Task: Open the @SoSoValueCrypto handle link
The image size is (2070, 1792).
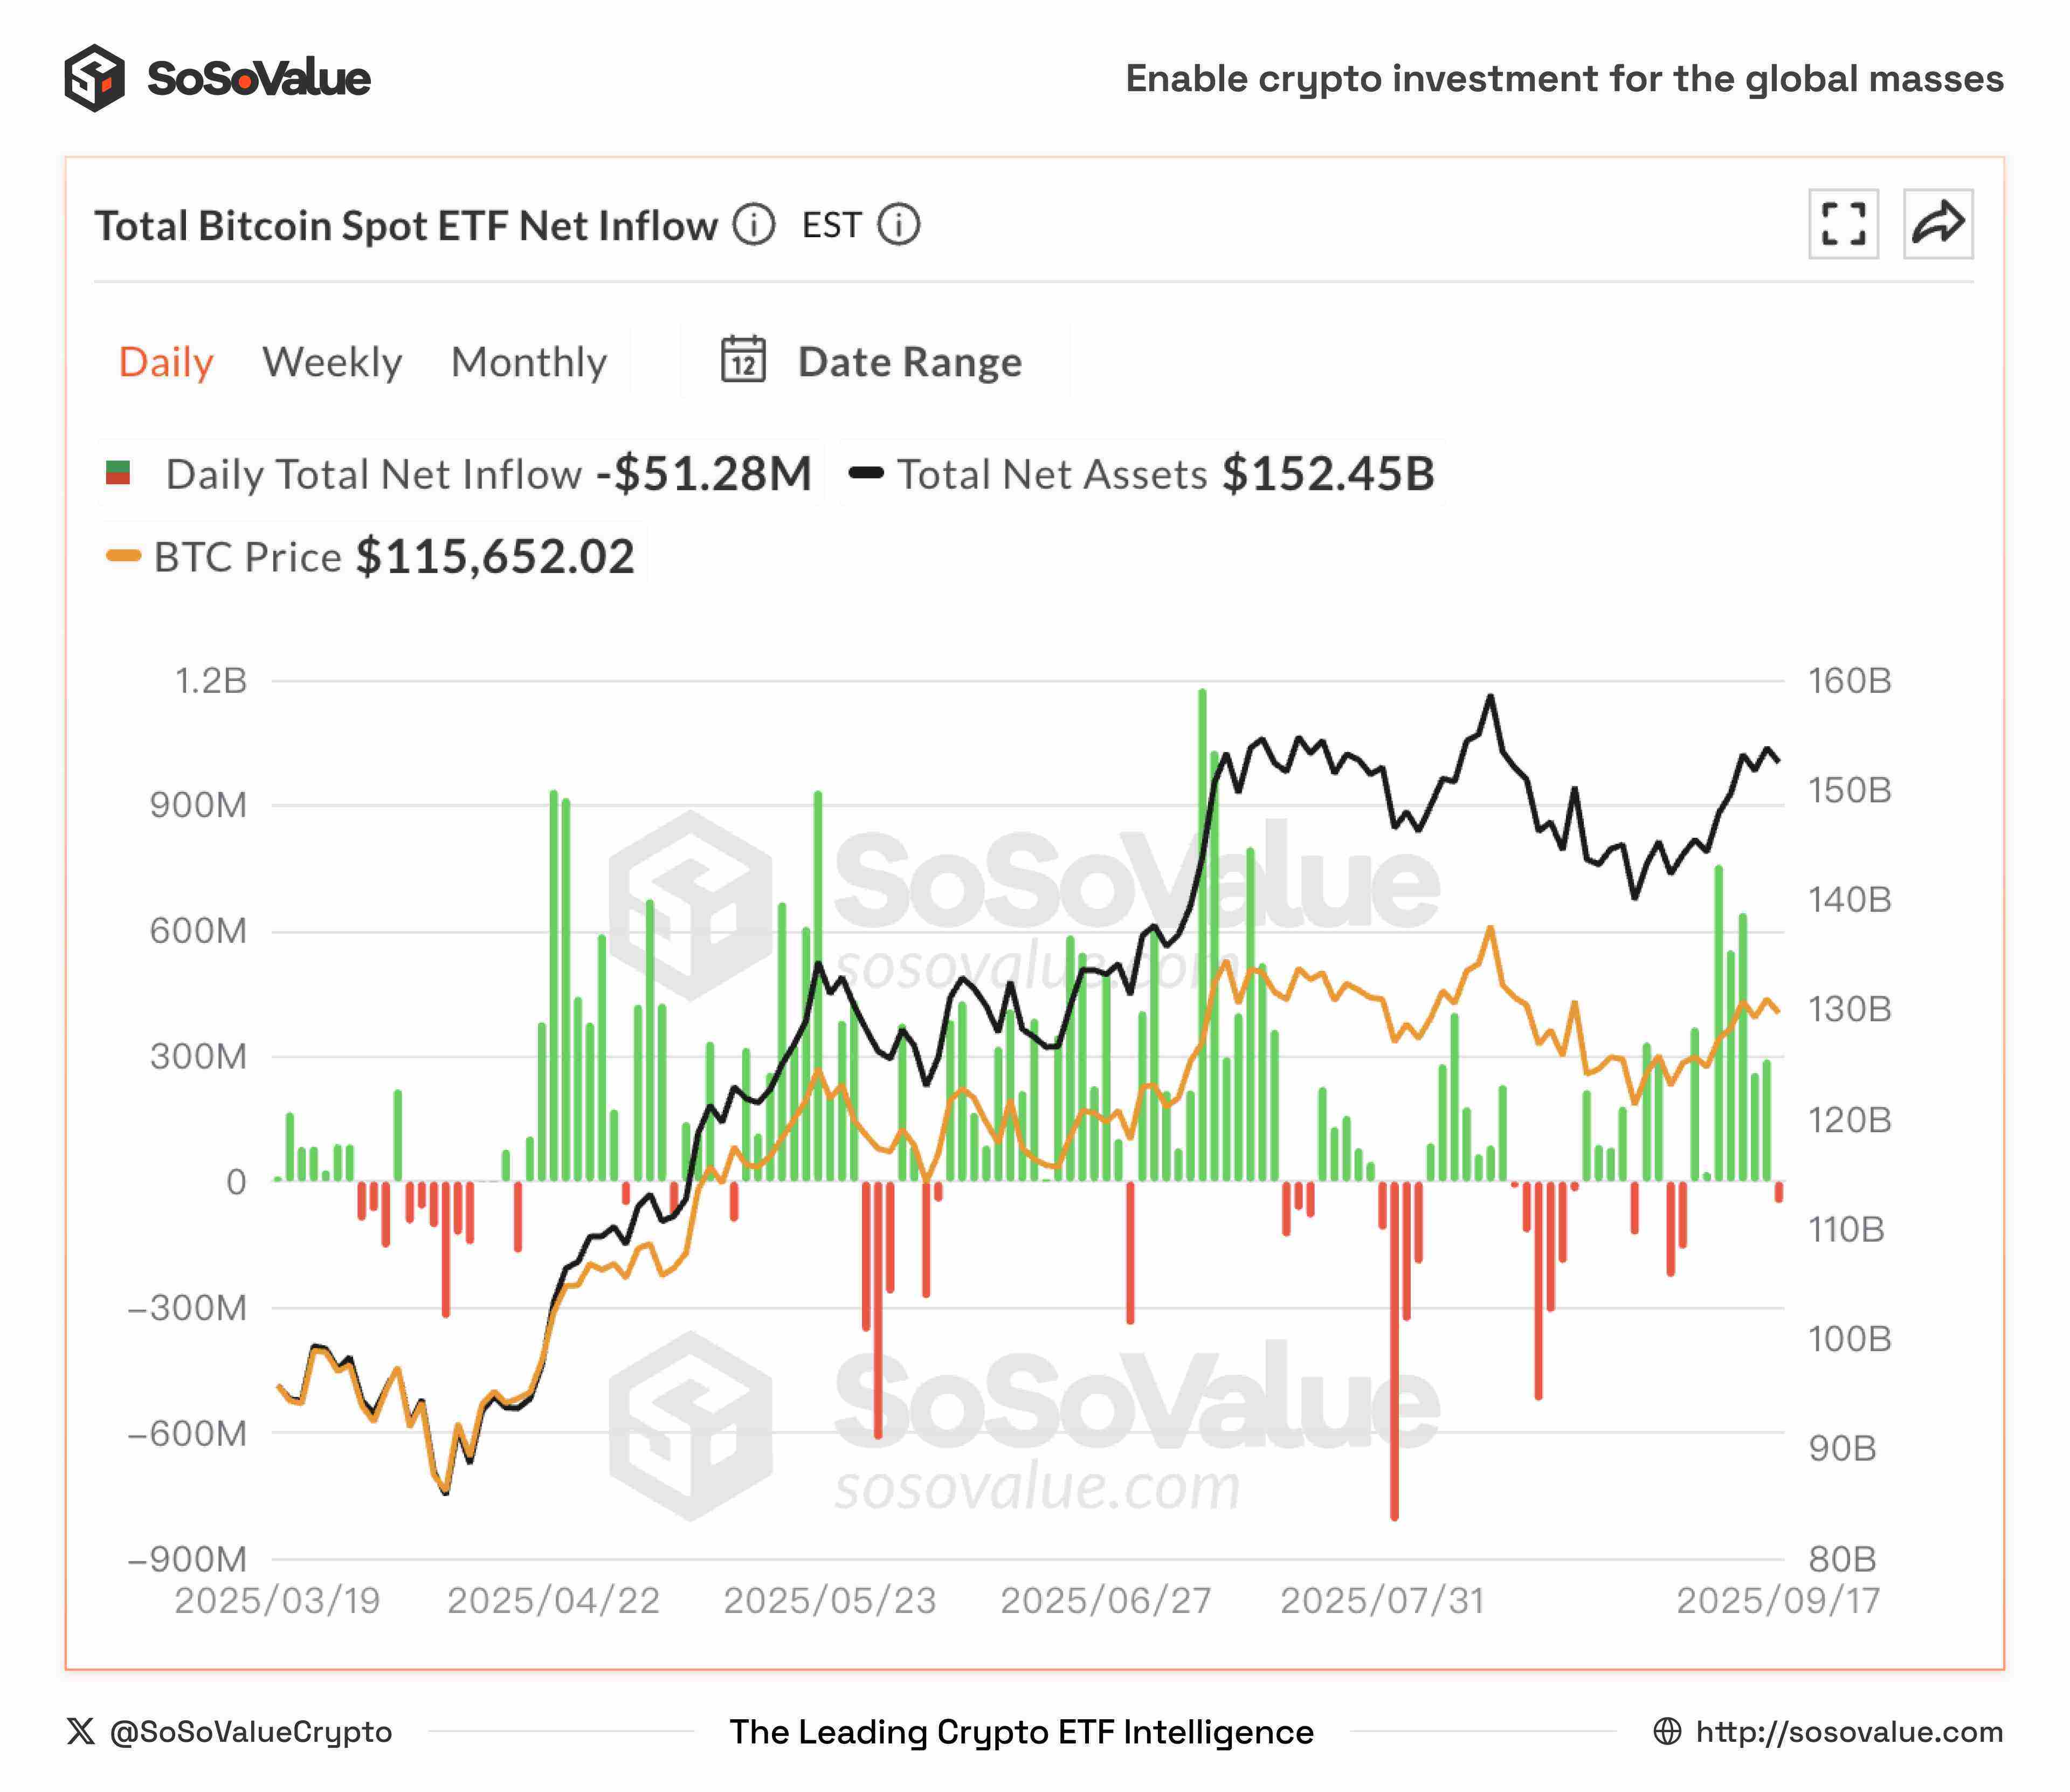Action: pyautogui.click(x=250, y=1731)
